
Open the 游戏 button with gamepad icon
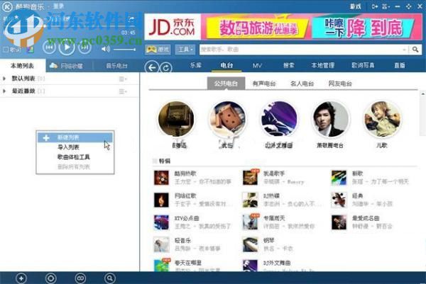click(x=158, y=50)
